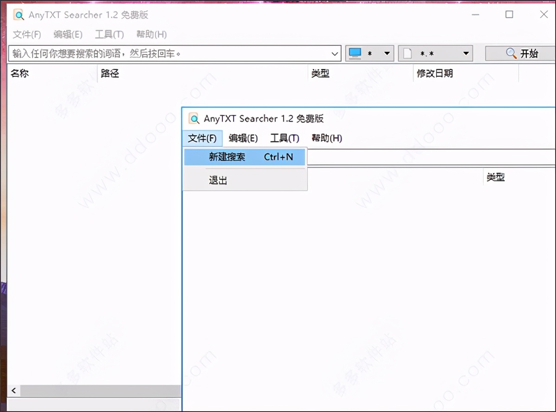This screenshot has width=556, height=412.
Task: Click AnyTXT Searcher app icon in back window title bar
Action: tap(19, 15)
